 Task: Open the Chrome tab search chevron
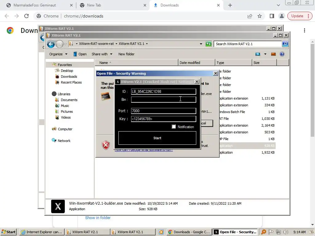[x=278, y=5]
